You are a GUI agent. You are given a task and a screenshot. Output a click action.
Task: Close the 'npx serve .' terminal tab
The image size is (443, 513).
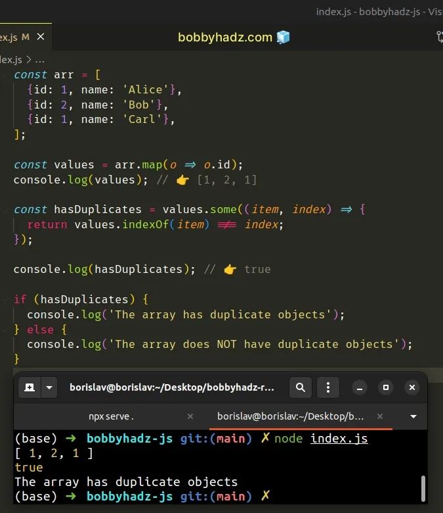click(190, 416)
